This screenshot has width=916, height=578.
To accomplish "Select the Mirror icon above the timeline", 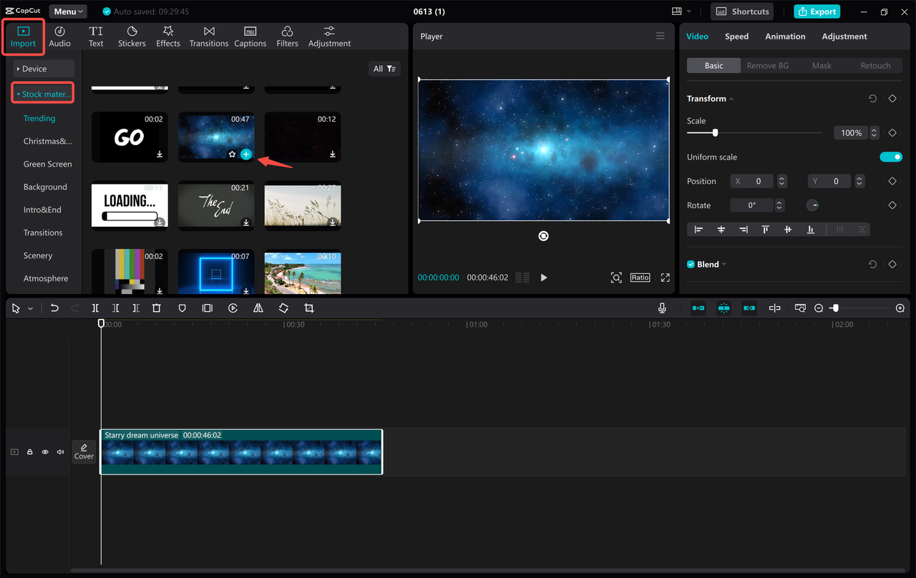I will click(258, 308).
